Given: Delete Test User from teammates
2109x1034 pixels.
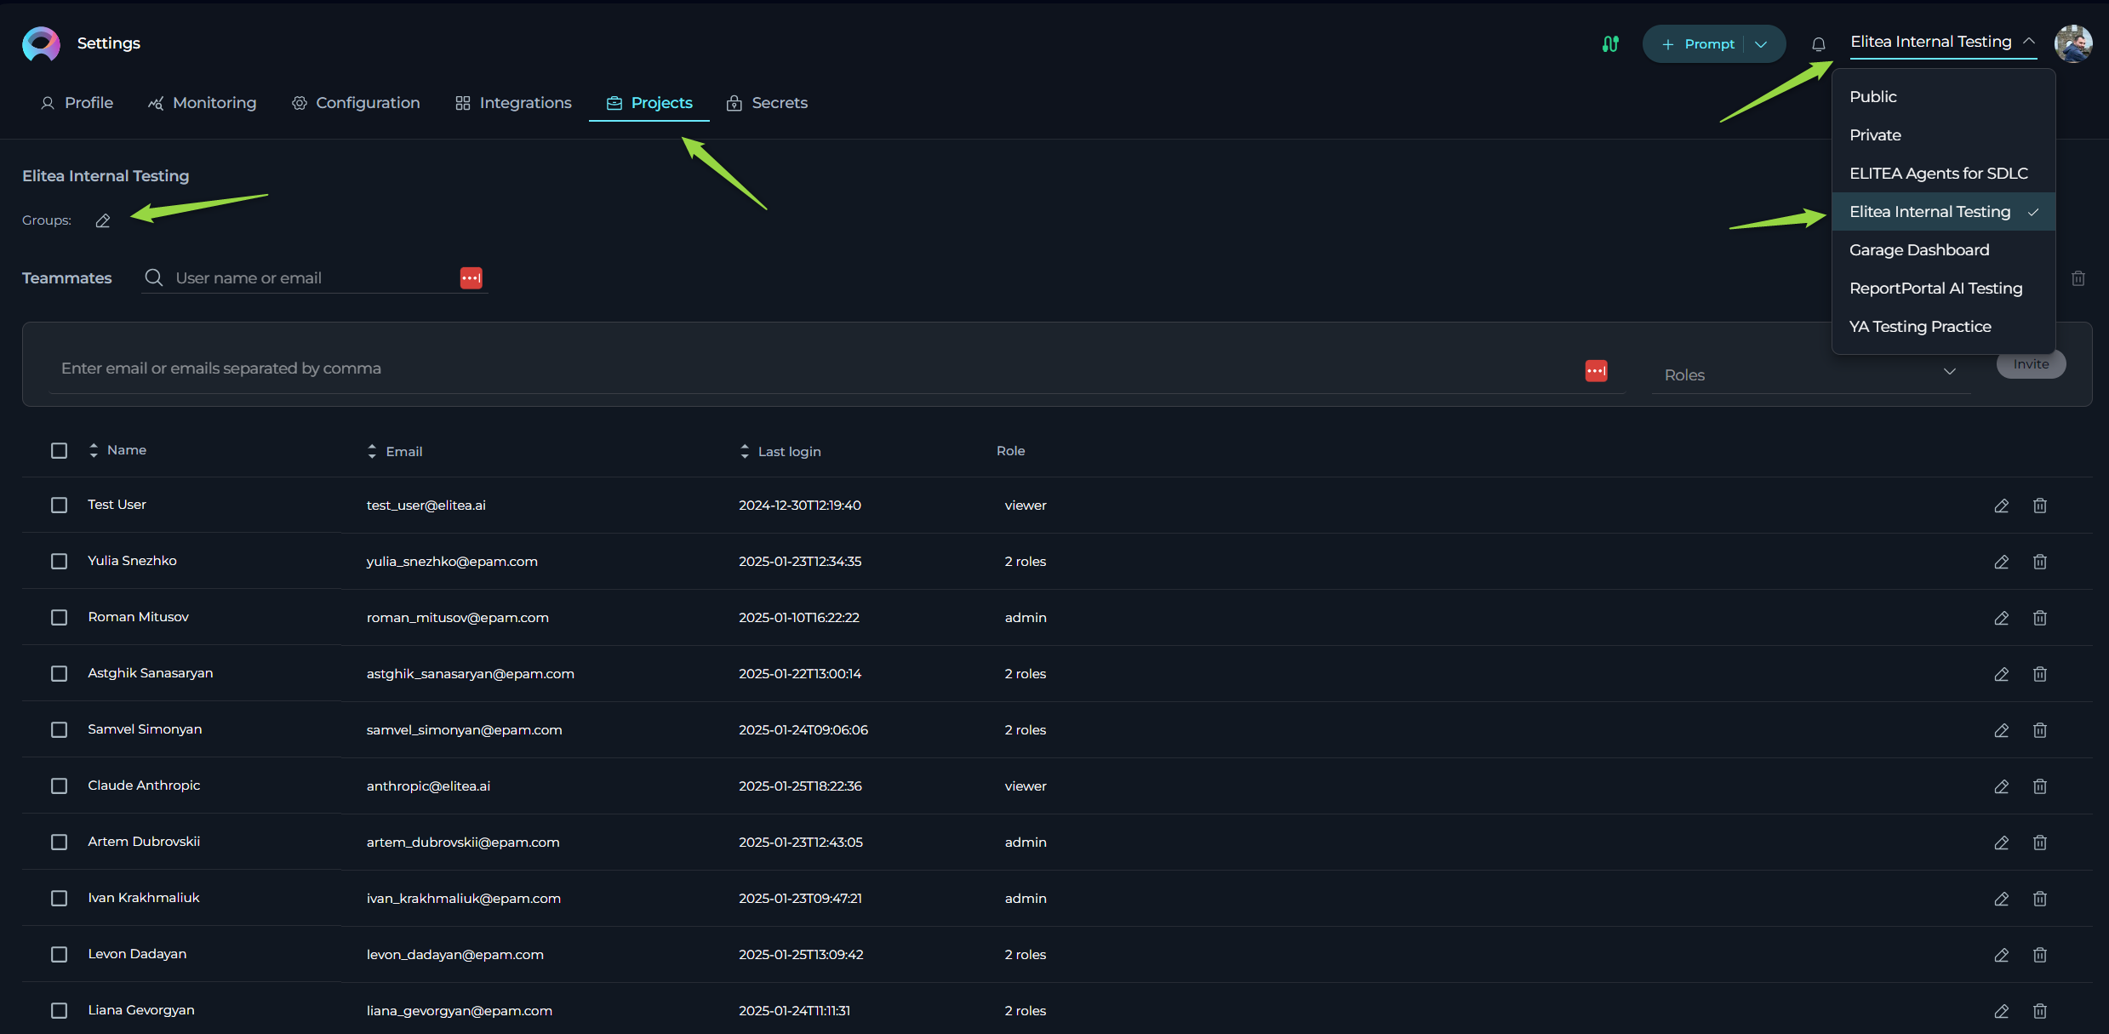Looking at the screenshot, I should tap(2040, 506).
